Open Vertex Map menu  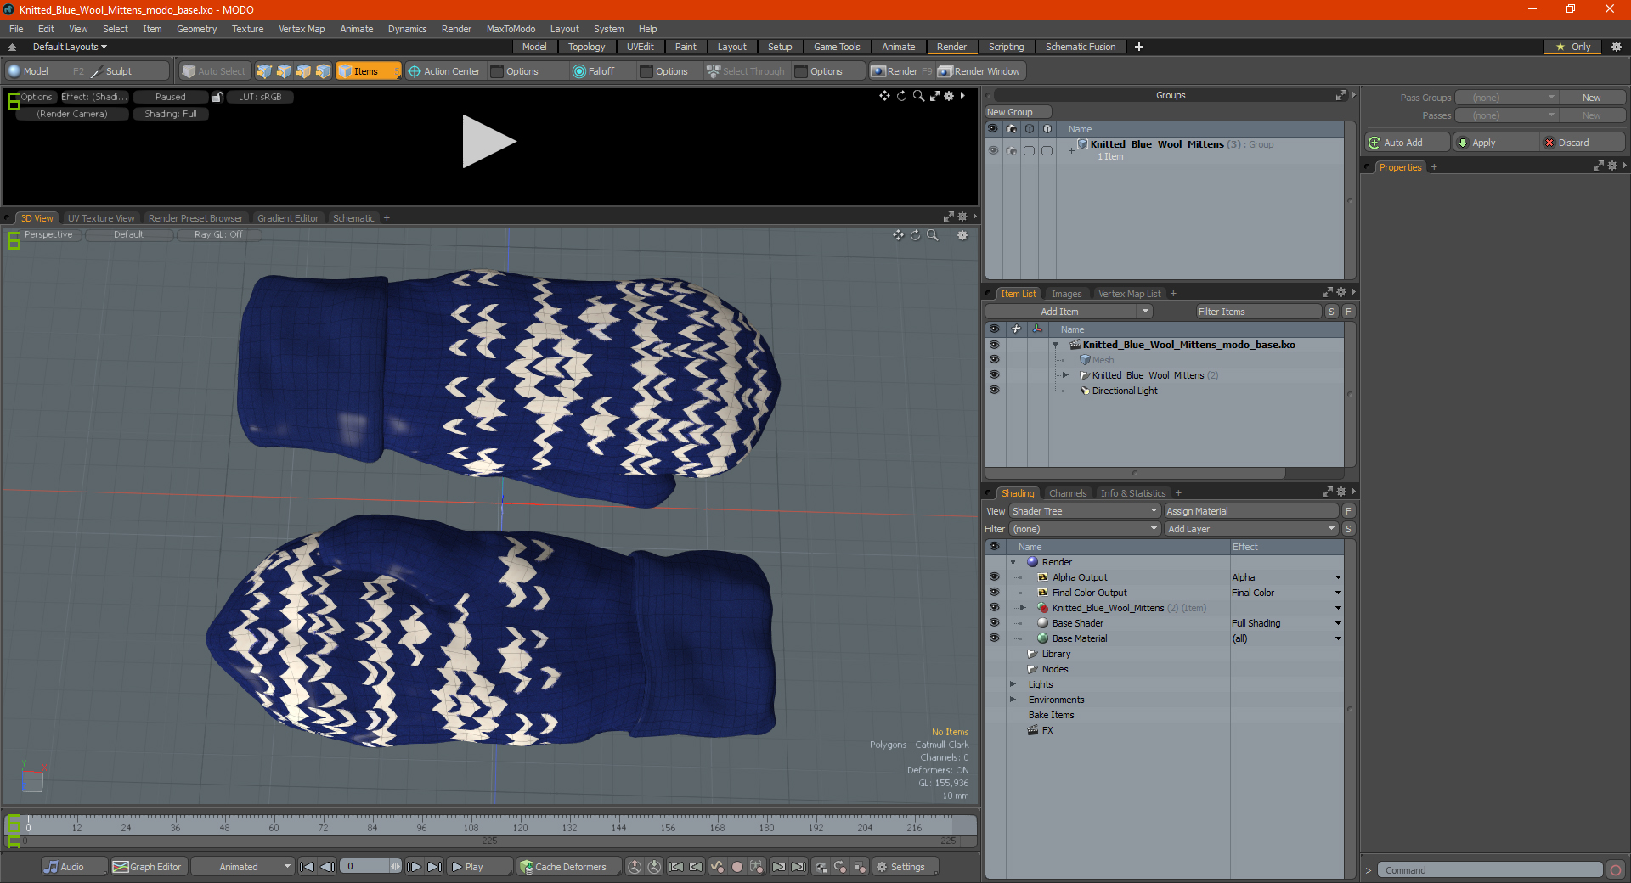point(302,29)
